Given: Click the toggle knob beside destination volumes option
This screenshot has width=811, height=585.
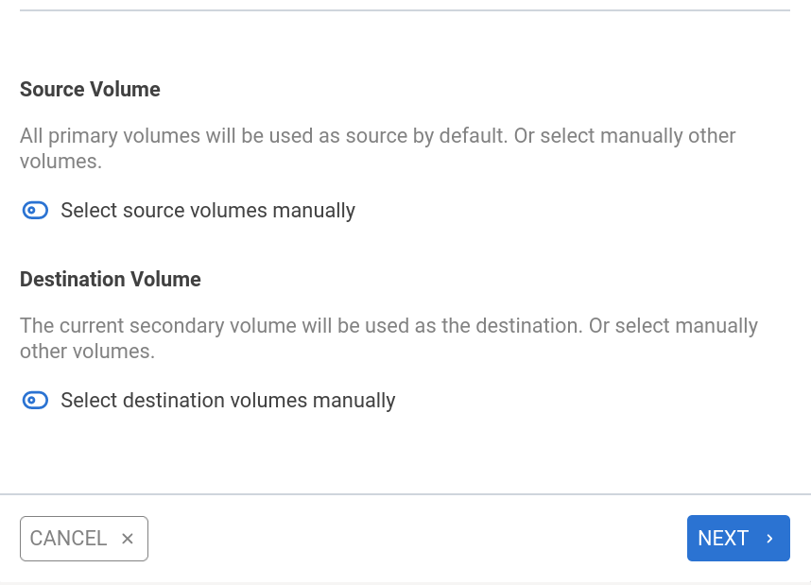Looking at the screenshot, I should pyautogui.click(x=31, y=401).
